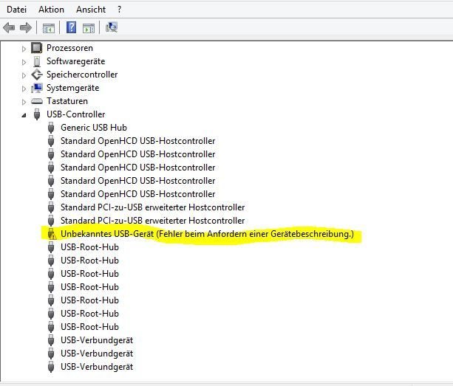The image size is (453, 386).
Task: Toggle the show/hide console tree icon
Action: [48, 28]
